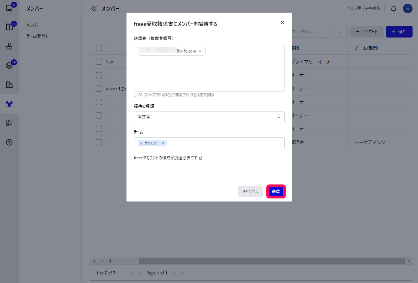Screen dimensions: 418x283
Task: Click the チーム(部門) column header
Action: [366, 48]
